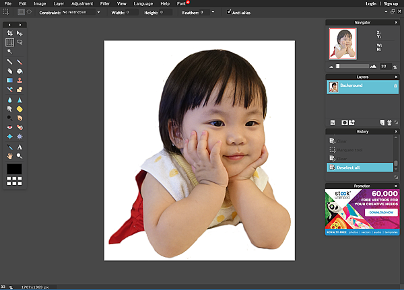Open the Adjustment menu
Image resolution: width=404 pixels, height=290 pixels.
[x=82, y=3]
